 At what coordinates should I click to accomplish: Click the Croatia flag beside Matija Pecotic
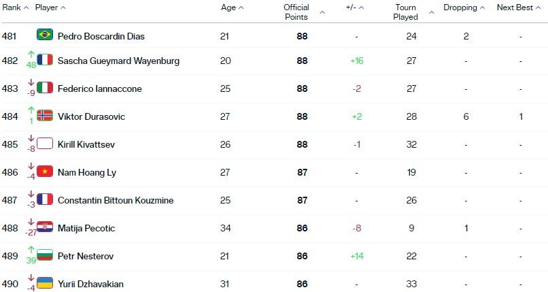(45, 227)
